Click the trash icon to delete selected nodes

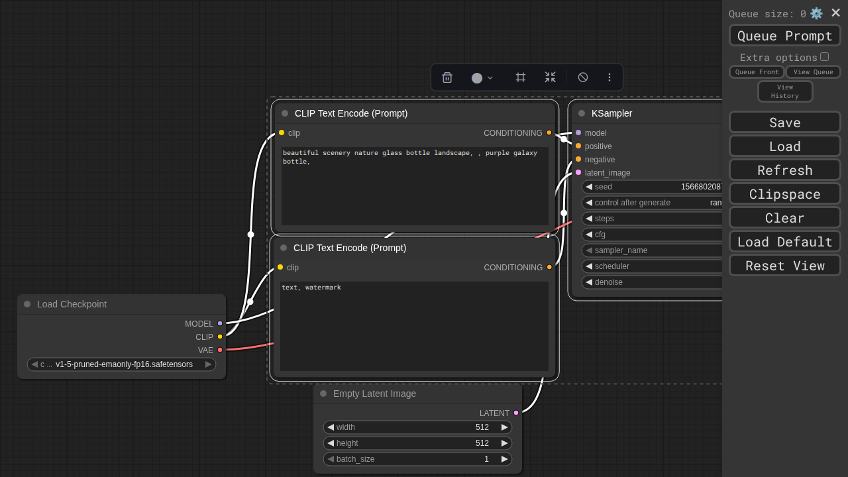coord(447,78)
